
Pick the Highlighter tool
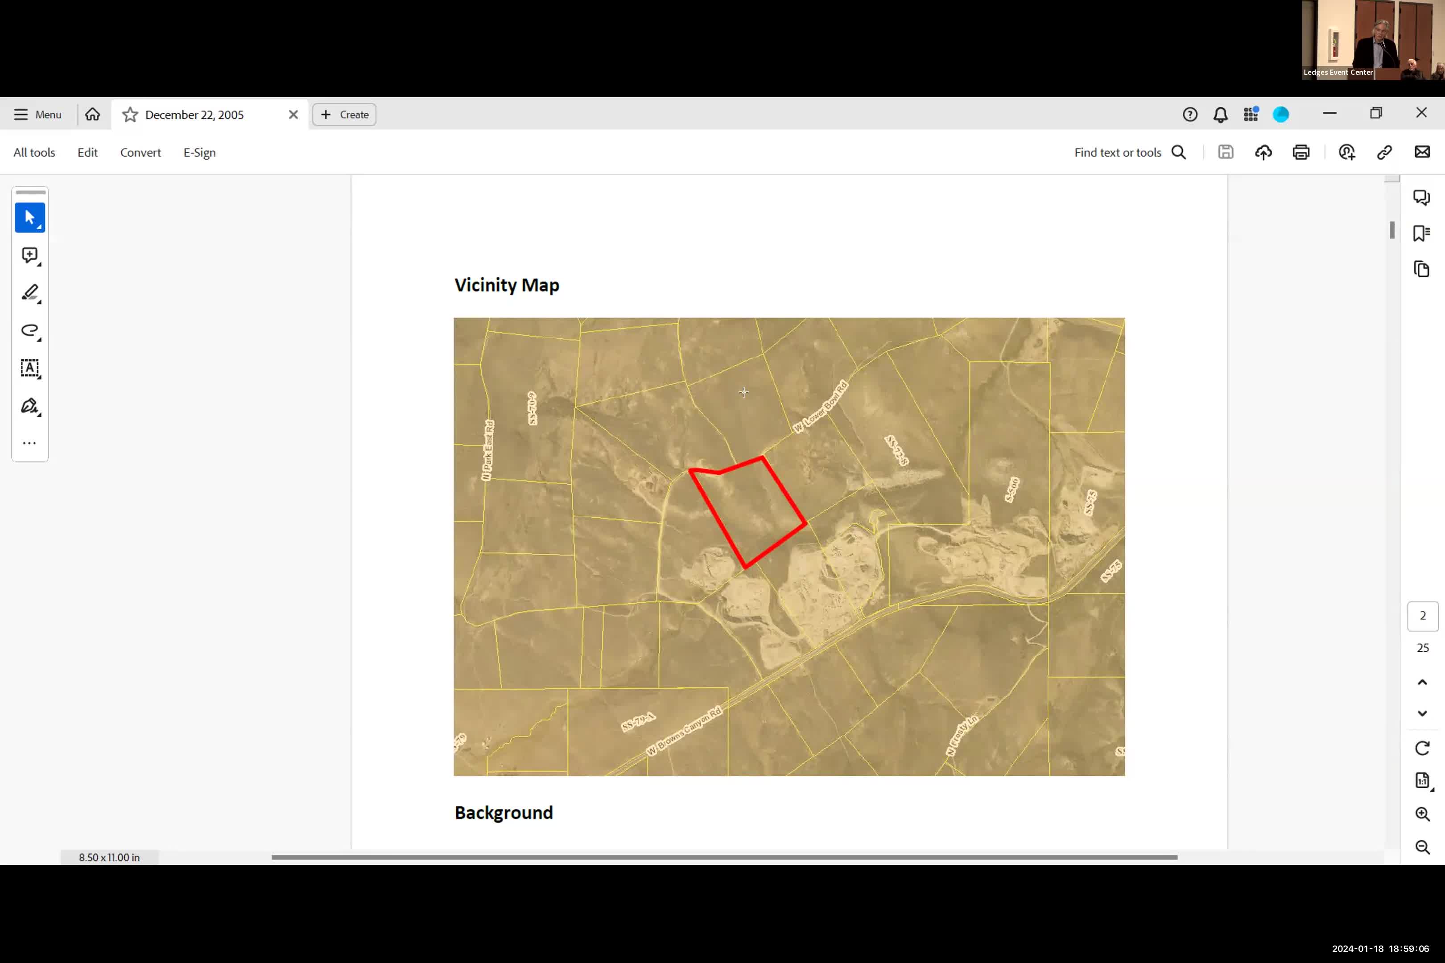(x=29, y=293)
